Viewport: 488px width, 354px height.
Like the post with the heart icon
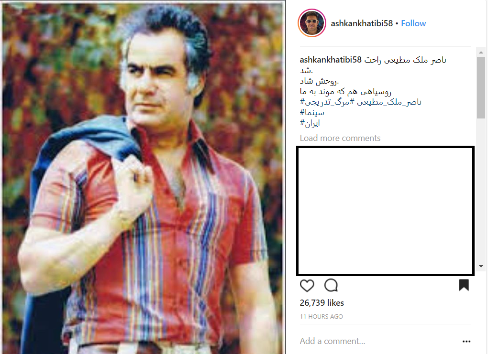pyautogui.click(x=307, y=286)
